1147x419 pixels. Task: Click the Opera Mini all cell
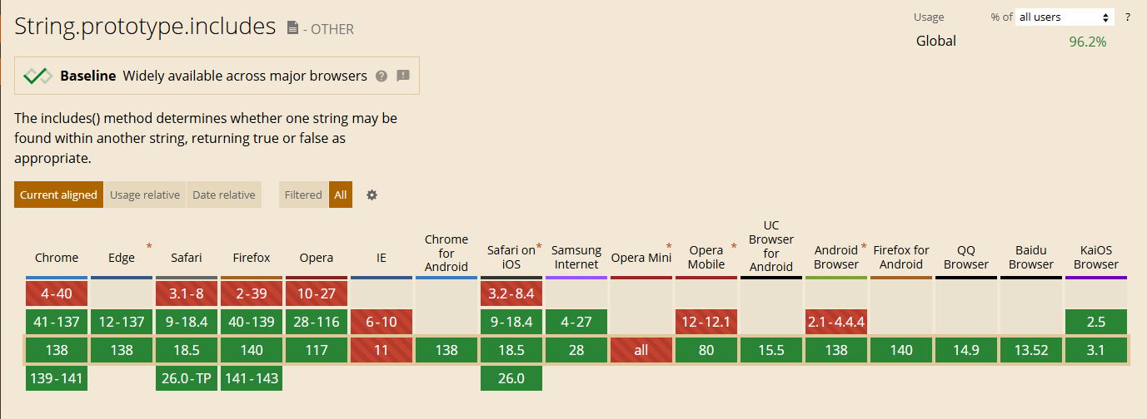pos(641,350)
